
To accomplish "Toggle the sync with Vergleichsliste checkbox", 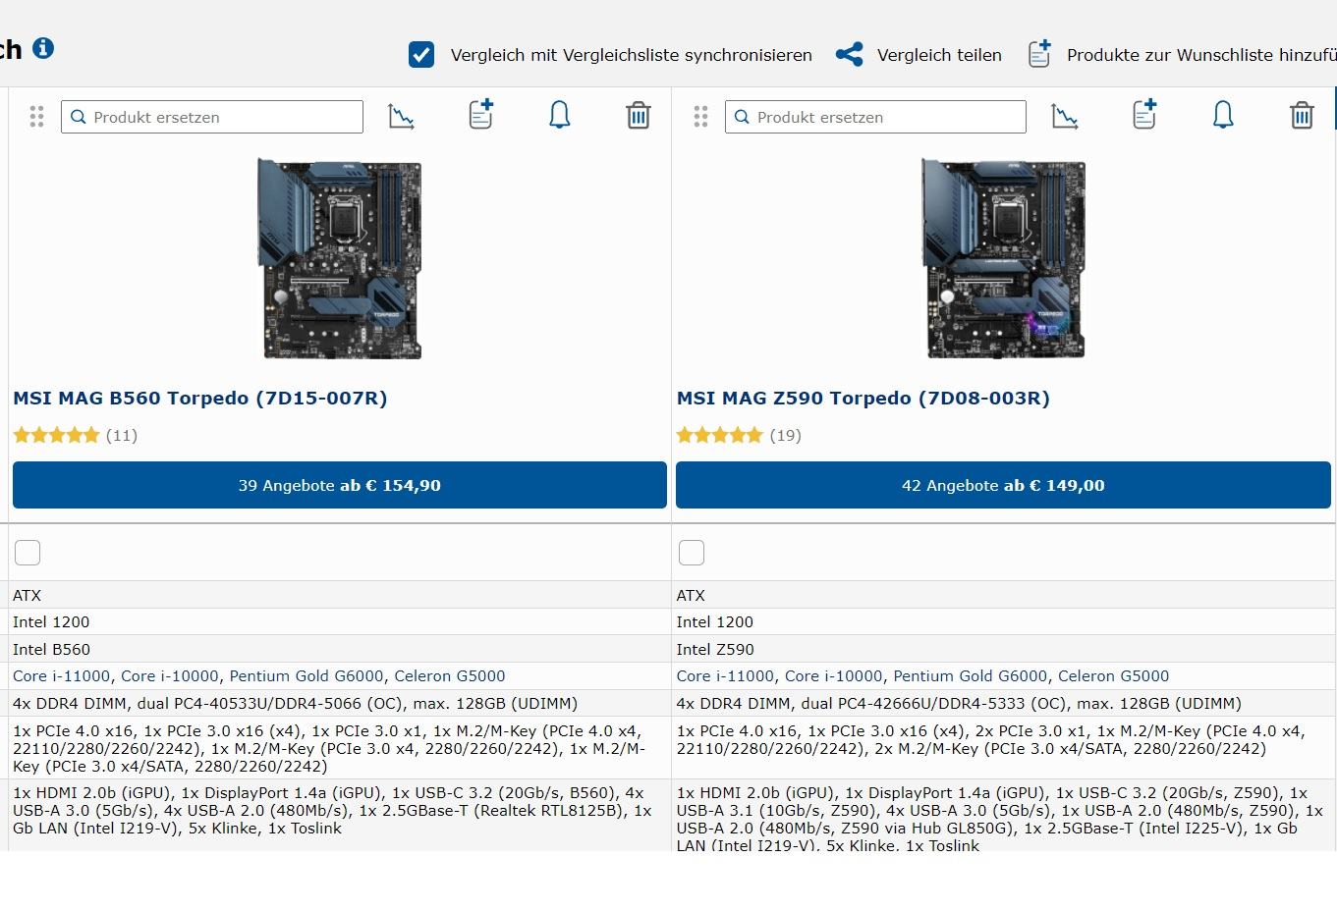I will click(421, 55).
